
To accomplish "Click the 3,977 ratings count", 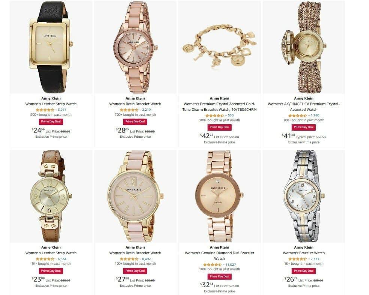I will 62,110.
